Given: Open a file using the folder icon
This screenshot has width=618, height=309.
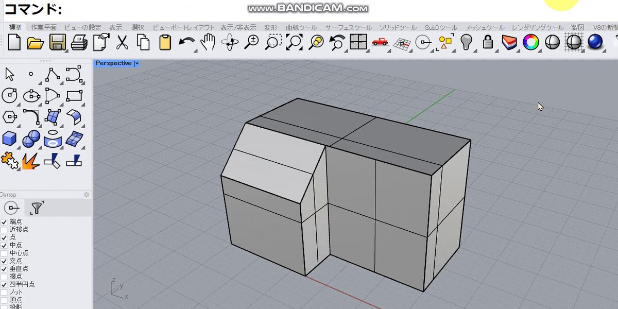Looking at the screenshot, I should click(x=36, y=42).
